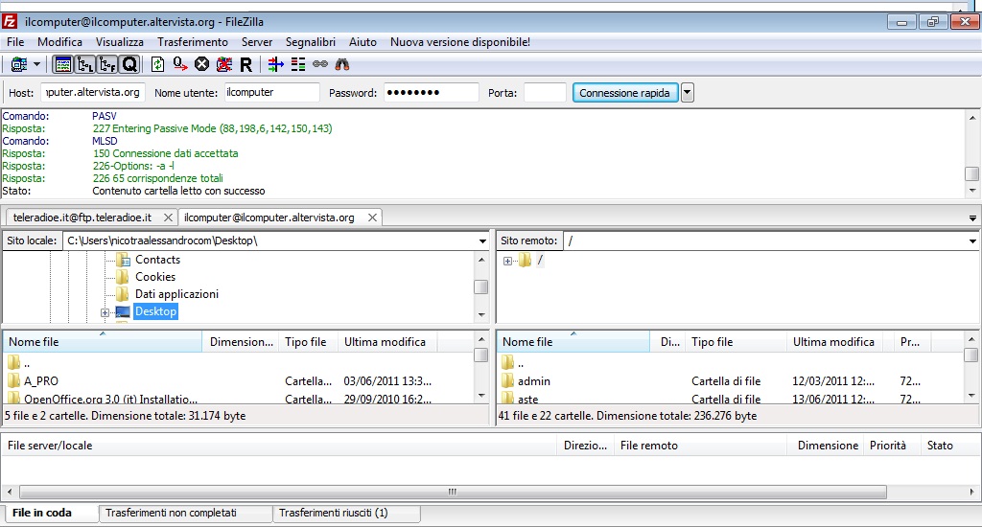Close the ilcomputer.altervista.org tab

tap(373, 218)
